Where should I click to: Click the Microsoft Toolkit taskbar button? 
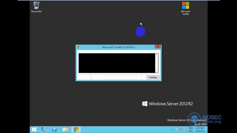tap(76, 129)
